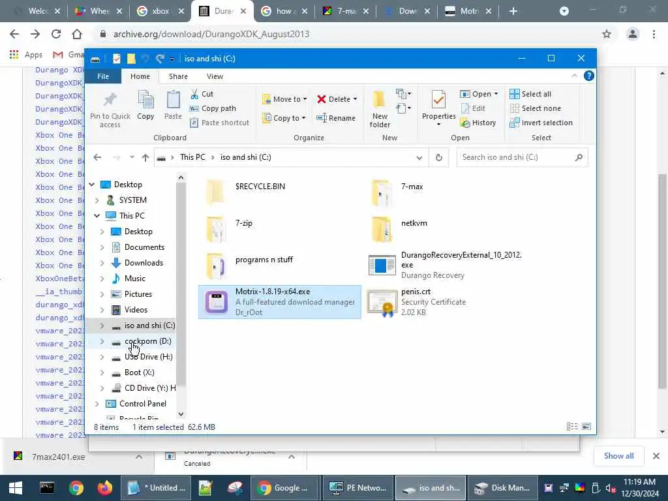Select the Home ribbon tab
The image size is (668, 501).
tap(140, 76)
